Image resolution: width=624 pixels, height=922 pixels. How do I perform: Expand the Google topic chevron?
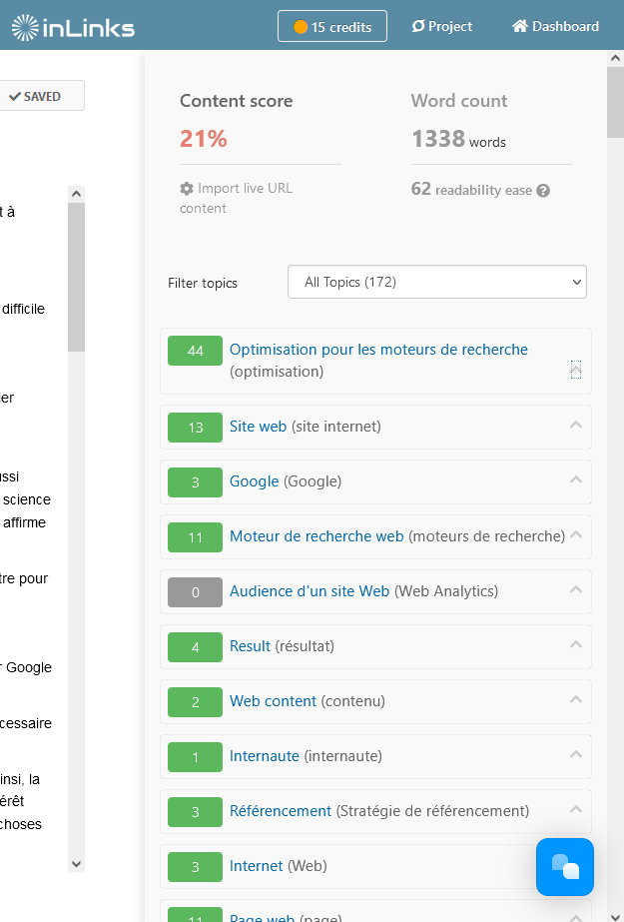click(575, 480)
